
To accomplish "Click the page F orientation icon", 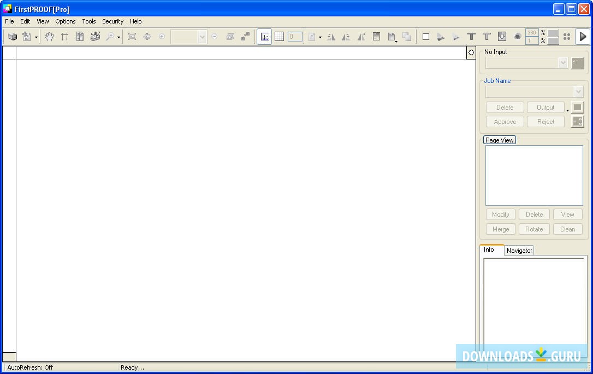I will coord(312,37).
